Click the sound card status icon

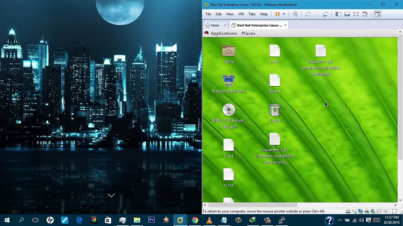pos(373,211)
